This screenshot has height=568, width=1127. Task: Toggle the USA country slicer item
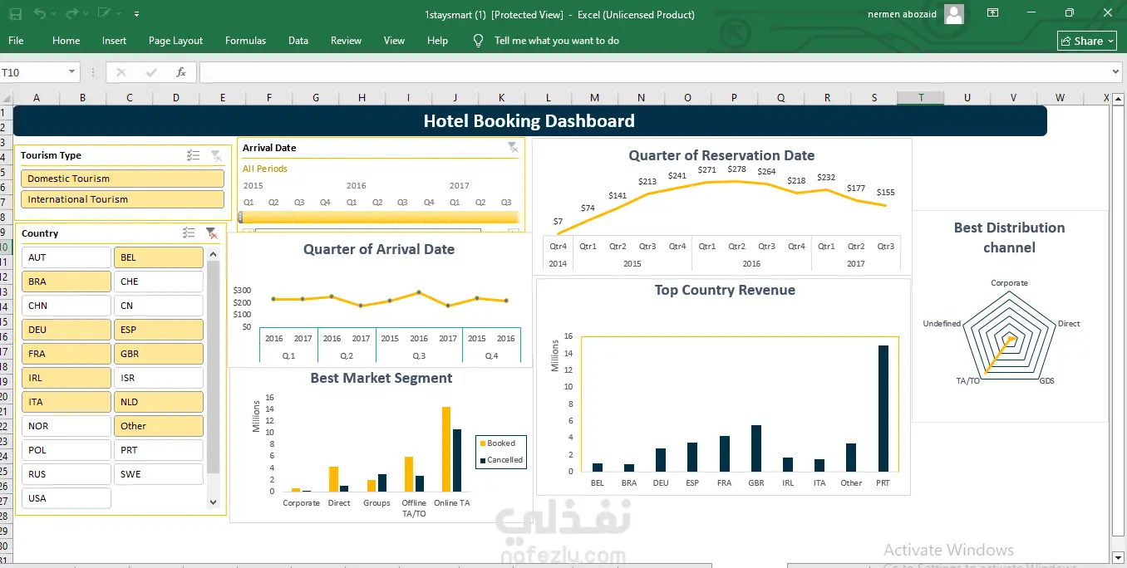[66, 498]
